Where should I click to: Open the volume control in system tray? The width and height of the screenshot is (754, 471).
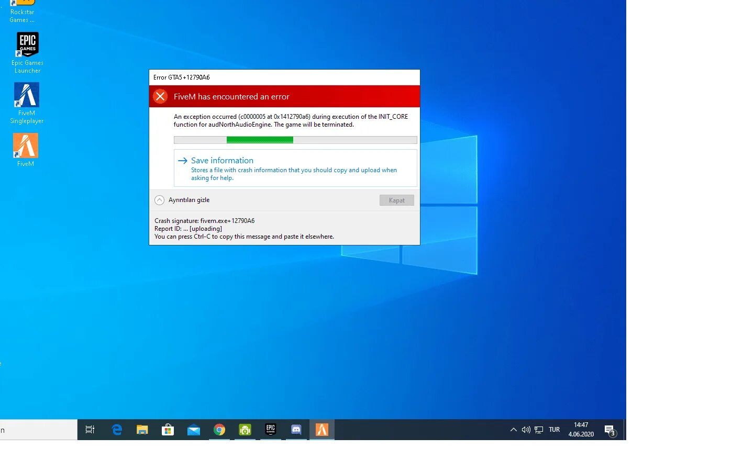click(x=526, y=430)
